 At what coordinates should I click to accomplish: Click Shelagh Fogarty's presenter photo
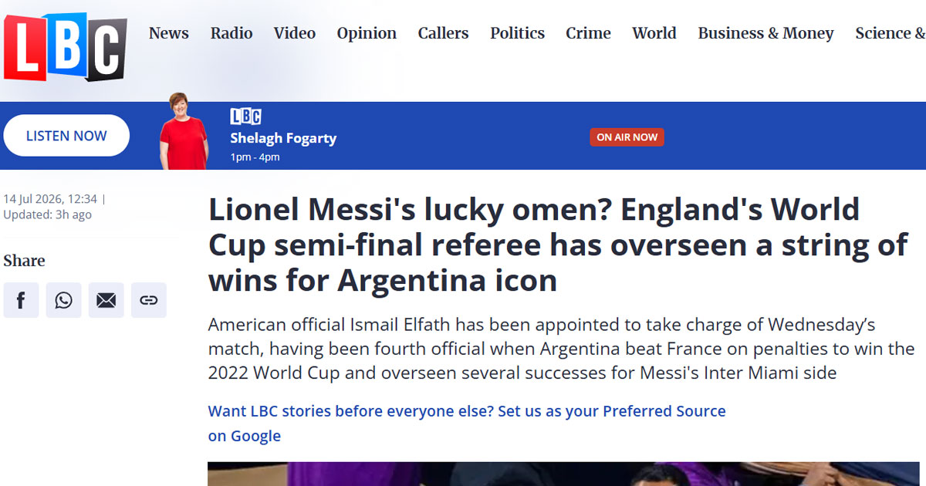tap(184, 131)
